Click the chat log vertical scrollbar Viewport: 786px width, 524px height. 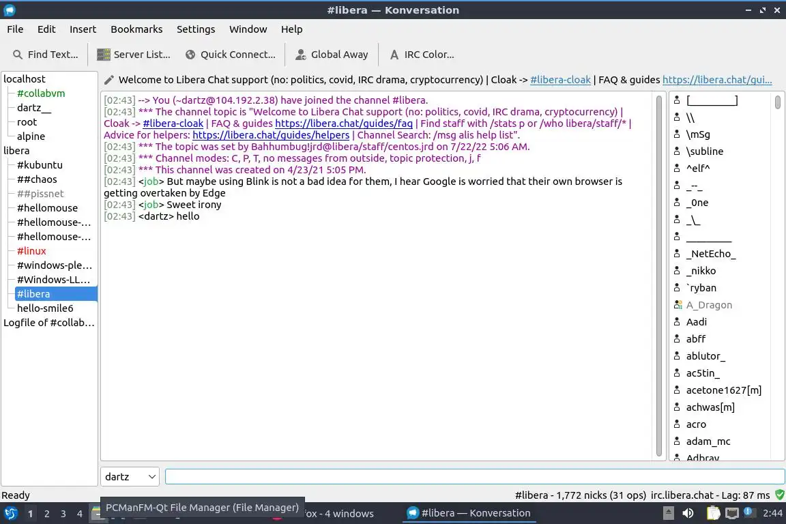pos(658,276)
